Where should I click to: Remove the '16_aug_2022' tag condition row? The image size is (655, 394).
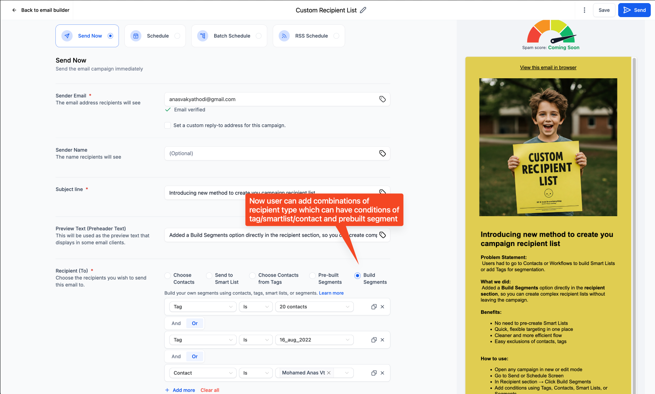(382, 340)
